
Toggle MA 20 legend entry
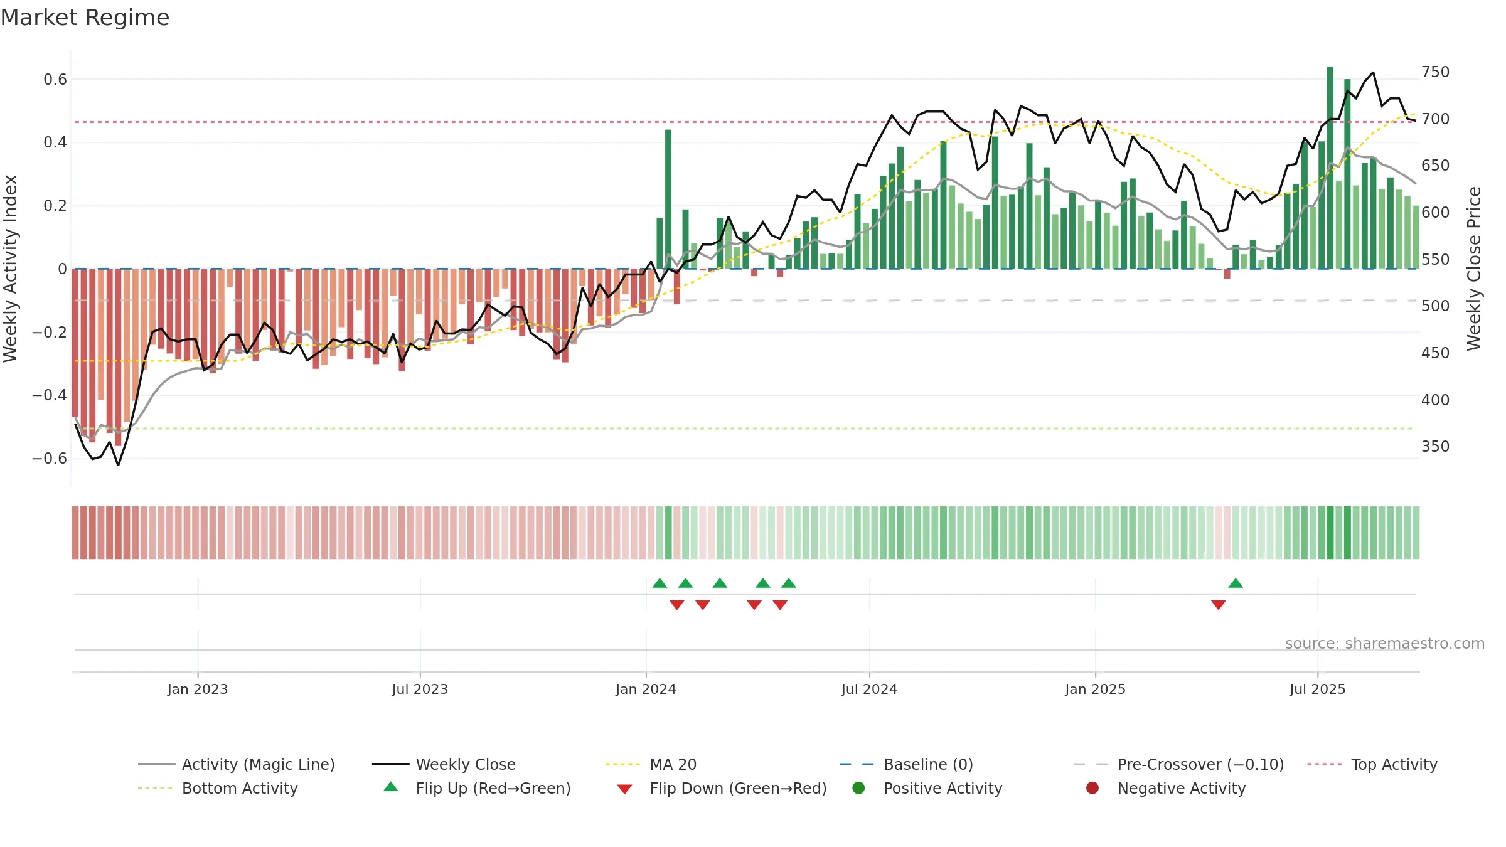[x=651, y=764]
